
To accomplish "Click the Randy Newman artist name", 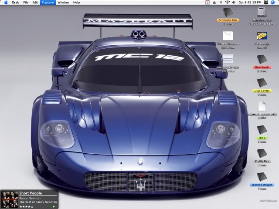I will pyautogui.click(x=30, y=198).
